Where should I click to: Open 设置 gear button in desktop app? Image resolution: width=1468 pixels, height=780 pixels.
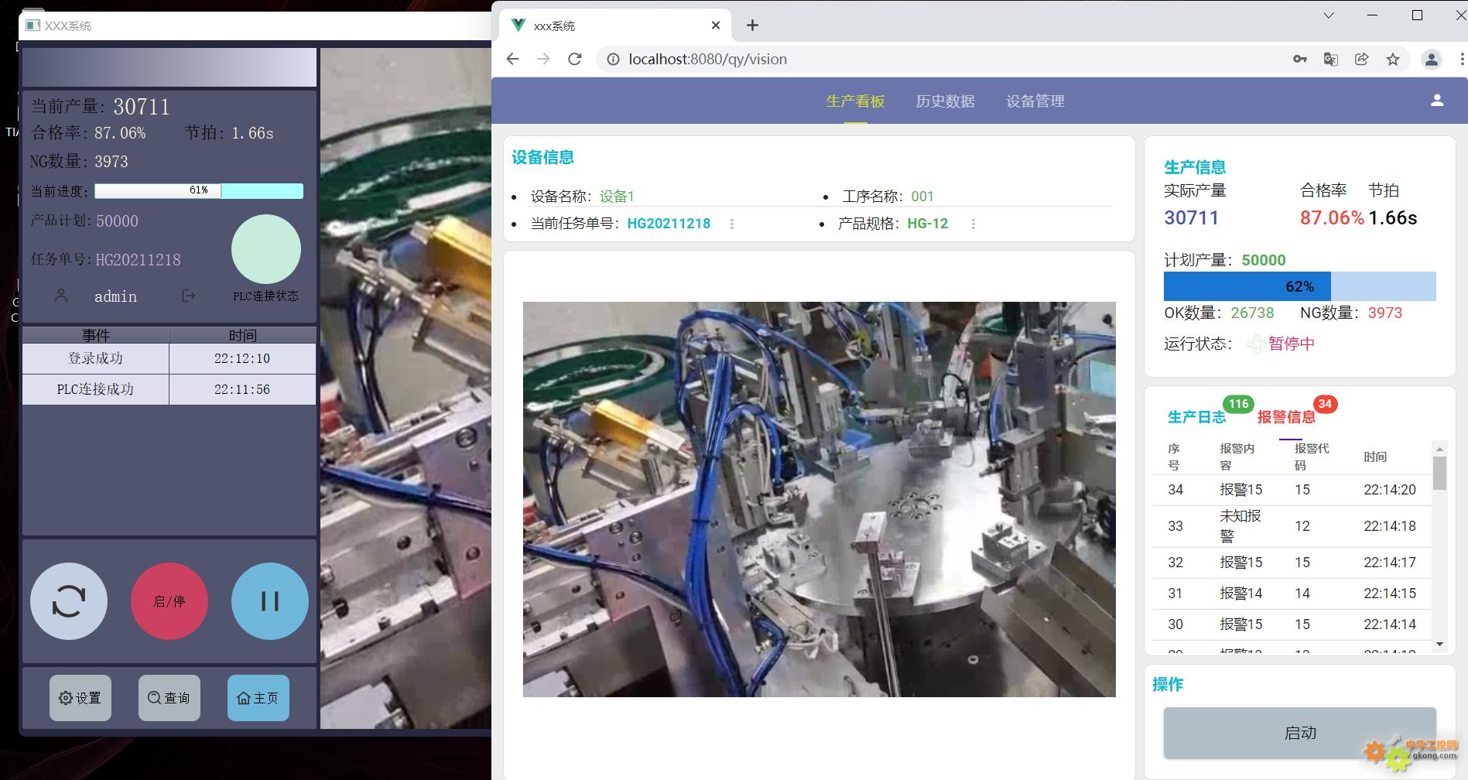80,698
